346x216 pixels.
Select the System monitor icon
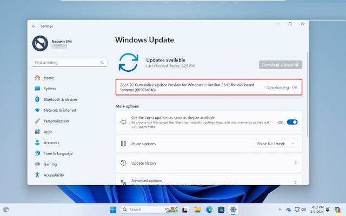pos(37,89)
